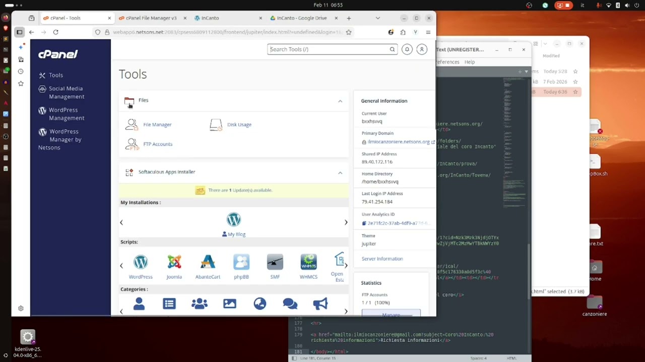Viewport: 645px width, 362px height.
Task: Select the WHMCS script icon
Action: click(308, 262)
